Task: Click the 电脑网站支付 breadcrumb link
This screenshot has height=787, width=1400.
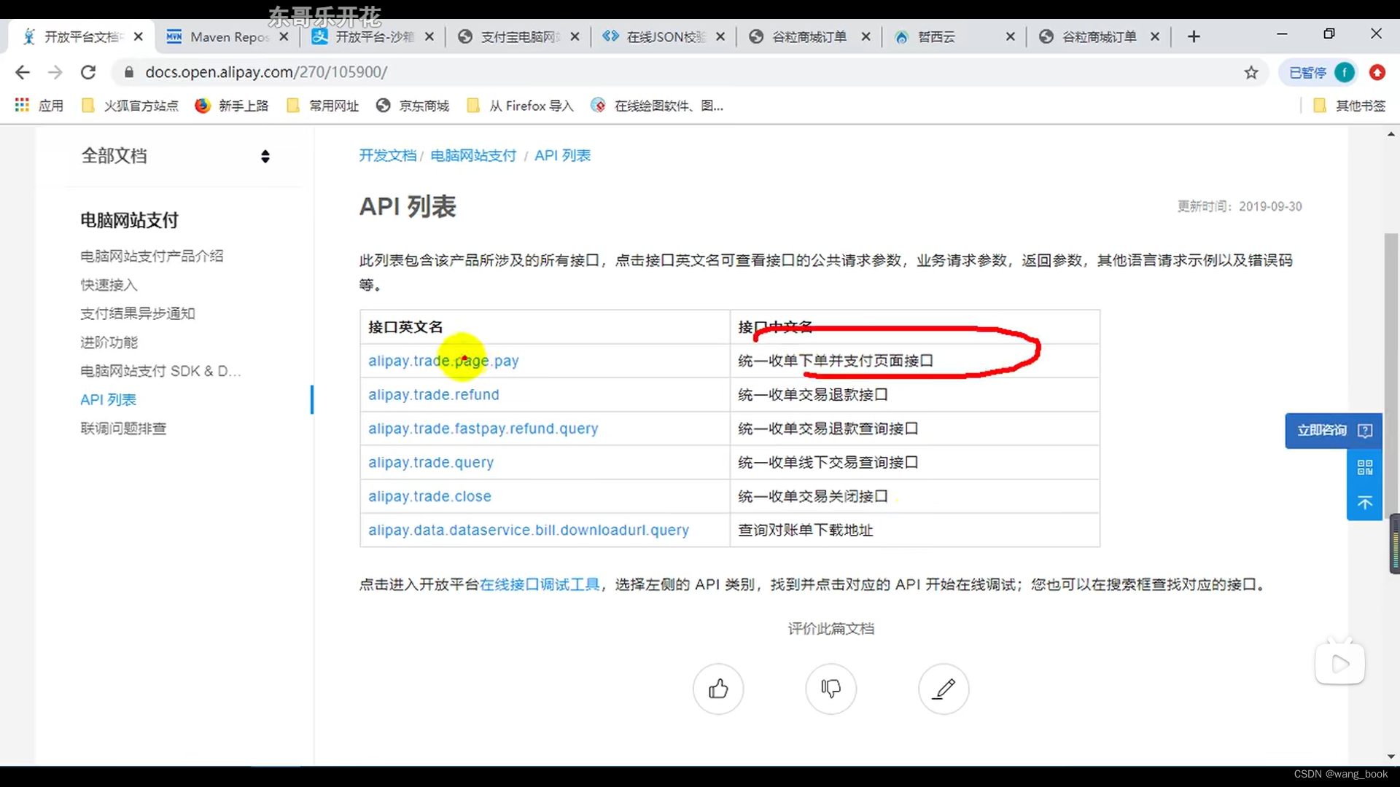Action: [473, 155]
